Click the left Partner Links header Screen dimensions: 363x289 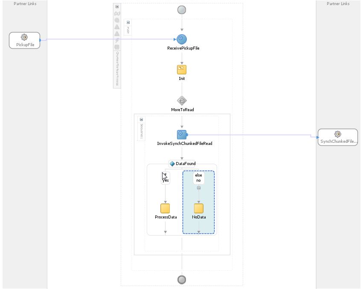pos(25,4)
